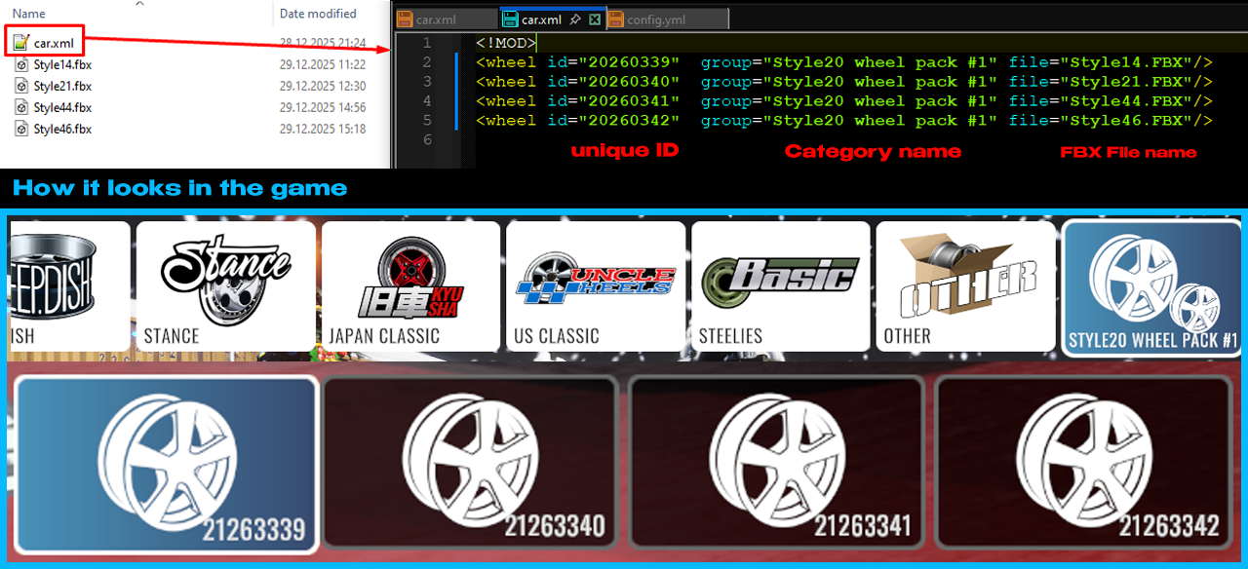Select the active car.xml tab title
Viewport: 1248px width, 569px height.
pos(541,19)
